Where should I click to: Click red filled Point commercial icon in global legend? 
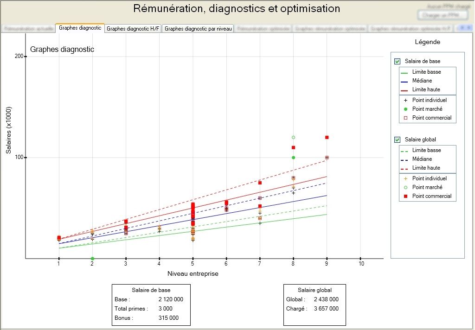[405, 197]
